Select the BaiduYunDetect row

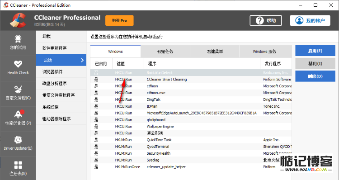pos(191,73)
